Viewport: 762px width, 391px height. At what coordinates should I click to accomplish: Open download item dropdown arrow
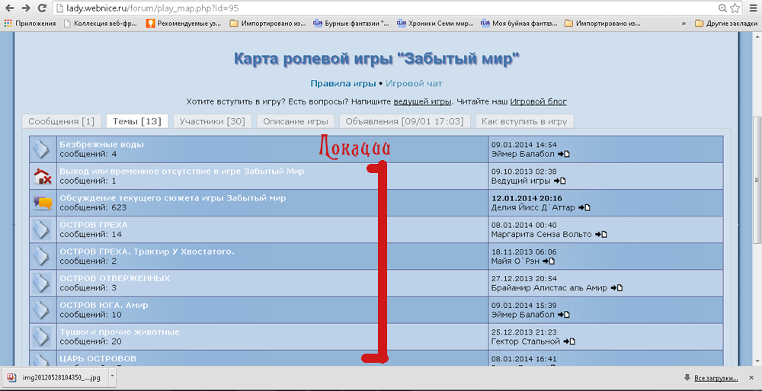pos(112,376)
